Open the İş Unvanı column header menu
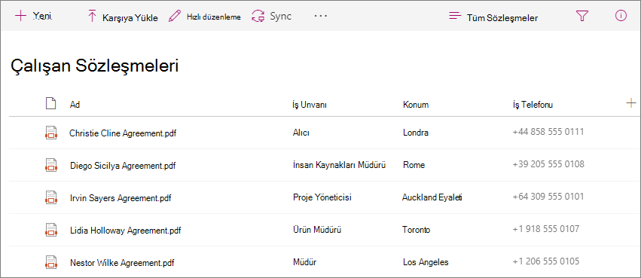 (x=310, y=105)
